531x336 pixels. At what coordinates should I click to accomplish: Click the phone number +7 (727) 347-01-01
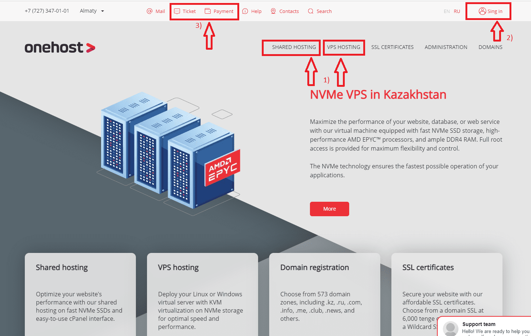[x=47, y=11]
